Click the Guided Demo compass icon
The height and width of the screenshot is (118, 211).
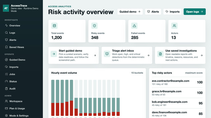click(6, 60)
